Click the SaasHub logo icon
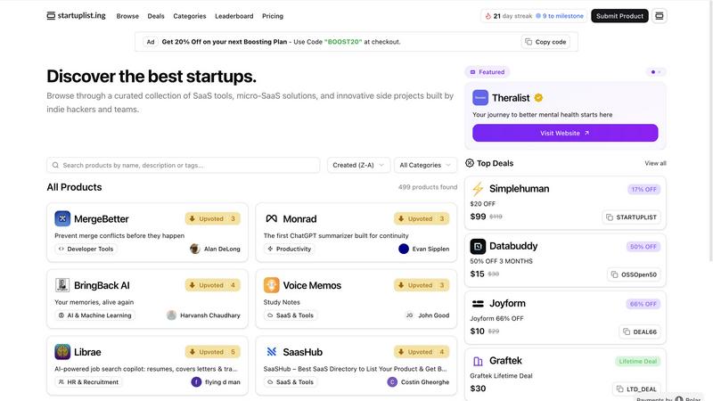The width and height of the screenshot is (713, 401). 272,352
